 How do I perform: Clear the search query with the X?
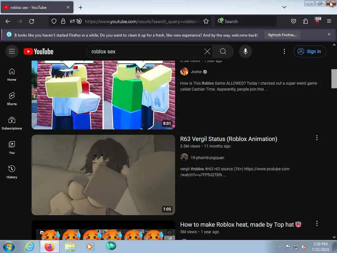[207, 51]
